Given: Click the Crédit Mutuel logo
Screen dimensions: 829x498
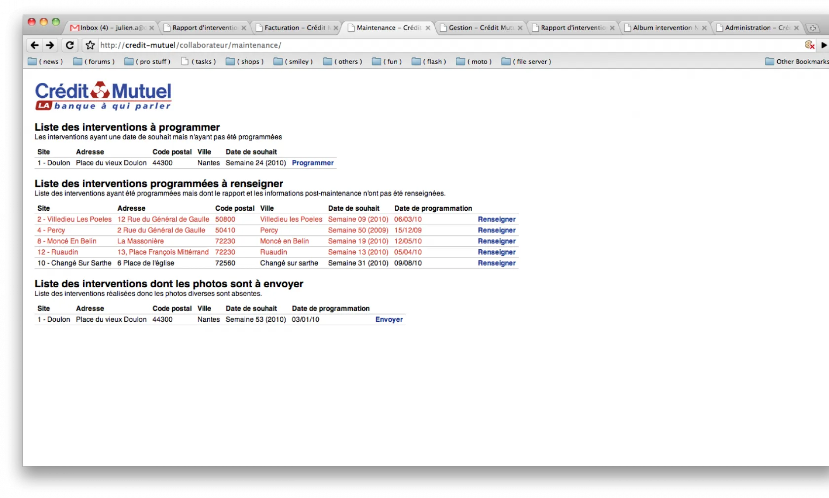Looking at the screenshot, I should pos(103,96).
